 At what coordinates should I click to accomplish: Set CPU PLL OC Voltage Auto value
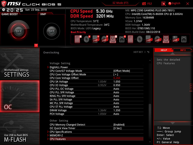coord(116,89)
